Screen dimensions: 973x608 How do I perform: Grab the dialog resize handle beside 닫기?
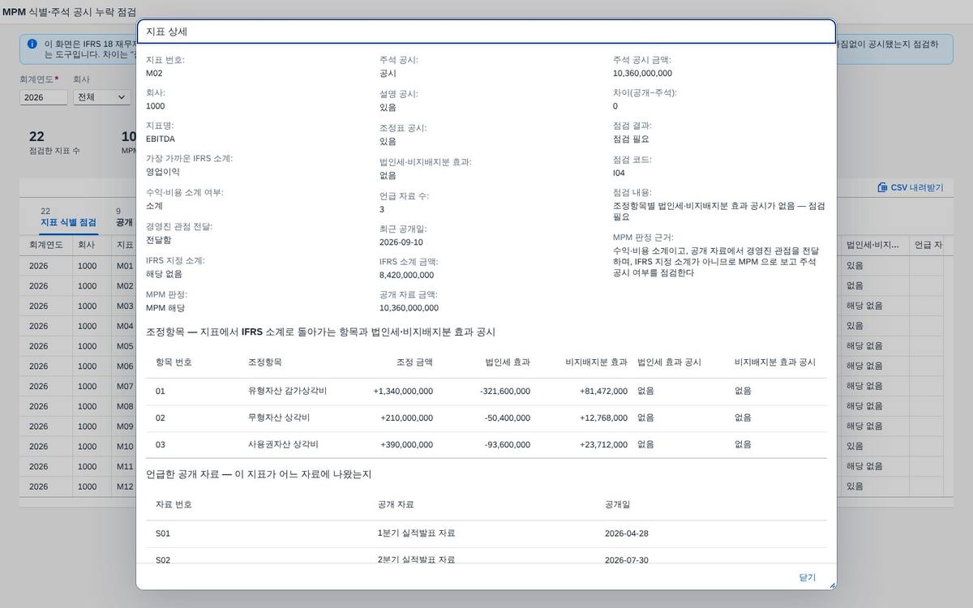click(831, 584)
